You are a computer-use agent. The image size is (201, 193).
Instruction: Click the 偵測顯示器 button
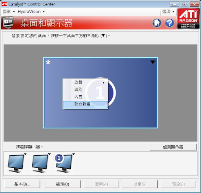coord(173,147)
